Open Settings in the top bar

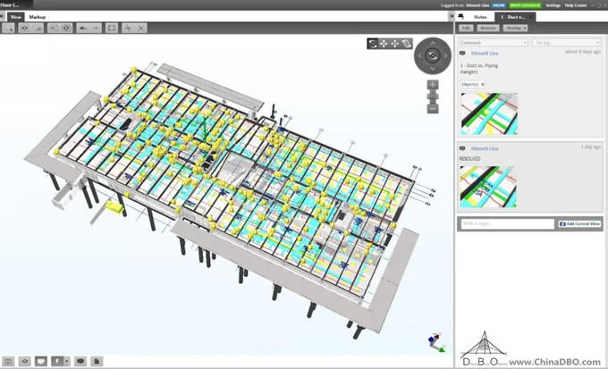(553, 5)
